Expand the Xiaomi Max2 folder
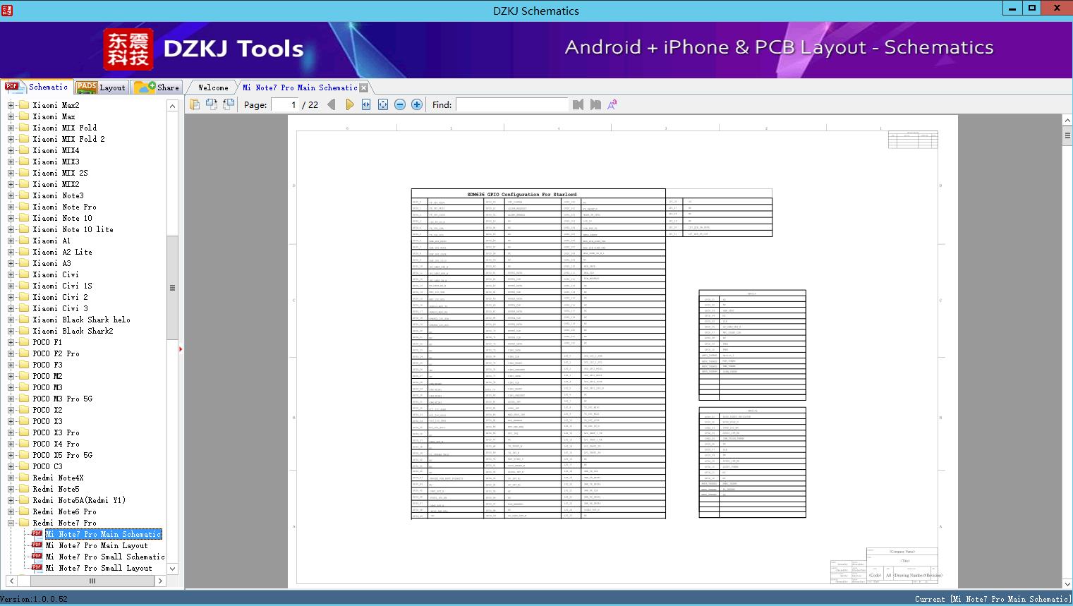 tap(11, 105)
